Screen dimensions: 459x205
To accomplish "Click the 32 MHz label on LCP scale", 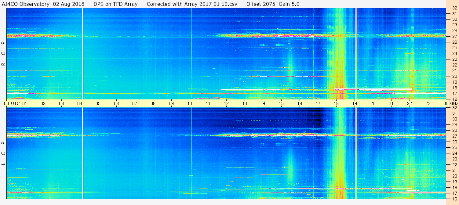I will [454, 108].
